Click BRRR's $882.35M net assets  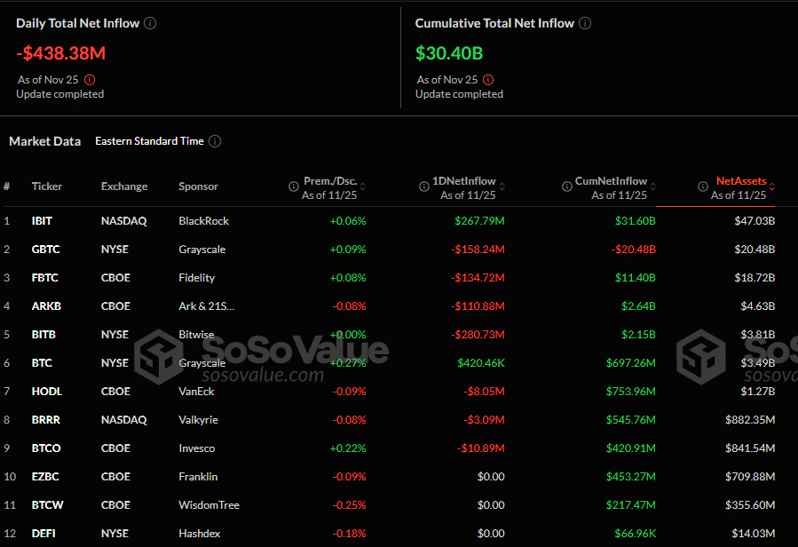pyautogui.click(x=750, y=420)
